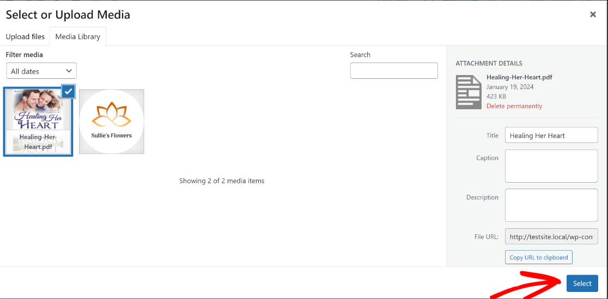Viewport: 608px width, 299px height.
Task: Click inside the Caption text box
Action: [x=551, y=166]
